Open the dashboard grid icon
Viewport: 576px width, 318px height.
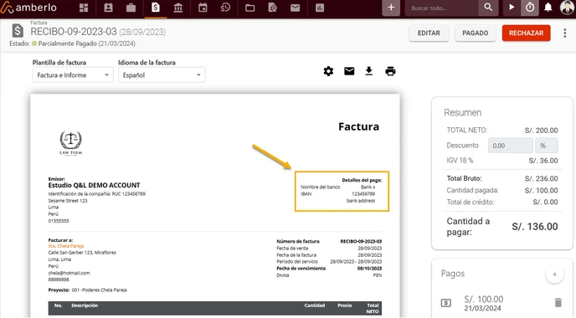84,8
